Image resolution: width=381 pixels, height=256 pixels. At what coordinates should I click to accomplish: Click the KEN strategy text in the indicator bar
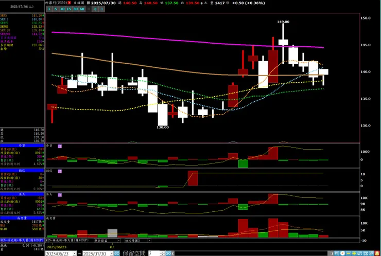point(66,241)
